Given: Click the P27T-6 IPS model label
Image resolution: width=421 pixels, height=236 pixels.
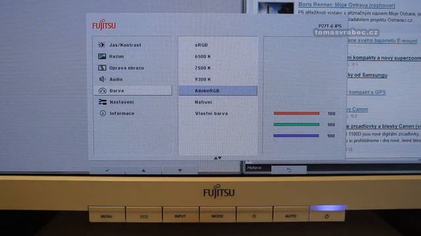Looking at the screenshot, I should click(330, 26).
